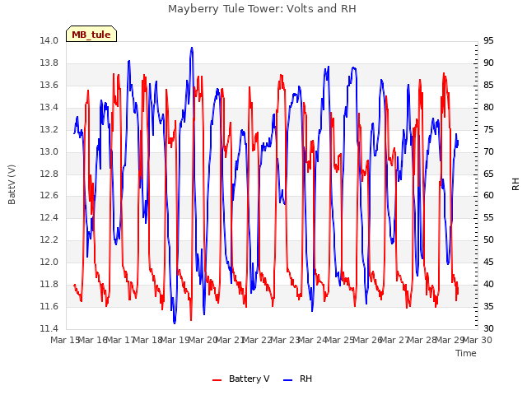
Task: Click the Mar 19 date tick label
Action: click(x=175, y=340)
